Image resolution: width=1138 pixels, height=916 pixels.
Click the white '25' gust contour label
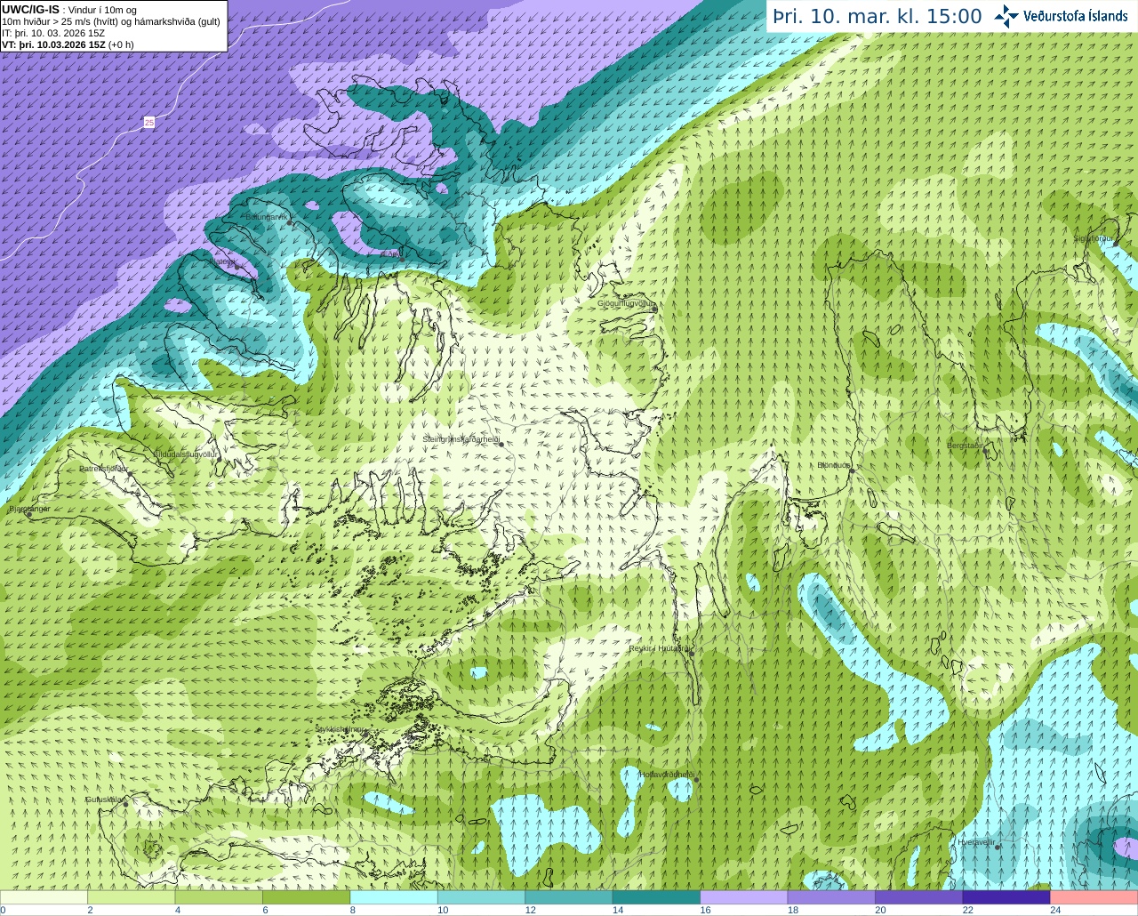148,123
